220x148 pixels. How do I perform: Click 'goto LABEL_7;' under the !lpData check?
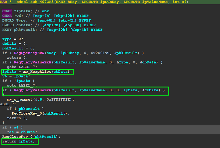(x=22, y=85)
